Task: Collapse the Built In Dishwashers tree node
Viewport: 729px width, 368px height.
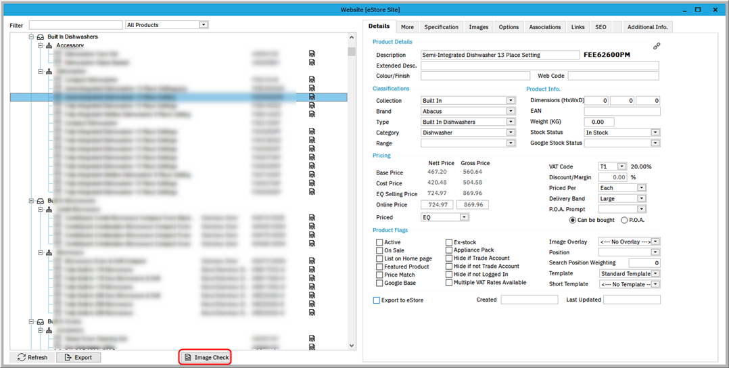Action: click(31, 37)
